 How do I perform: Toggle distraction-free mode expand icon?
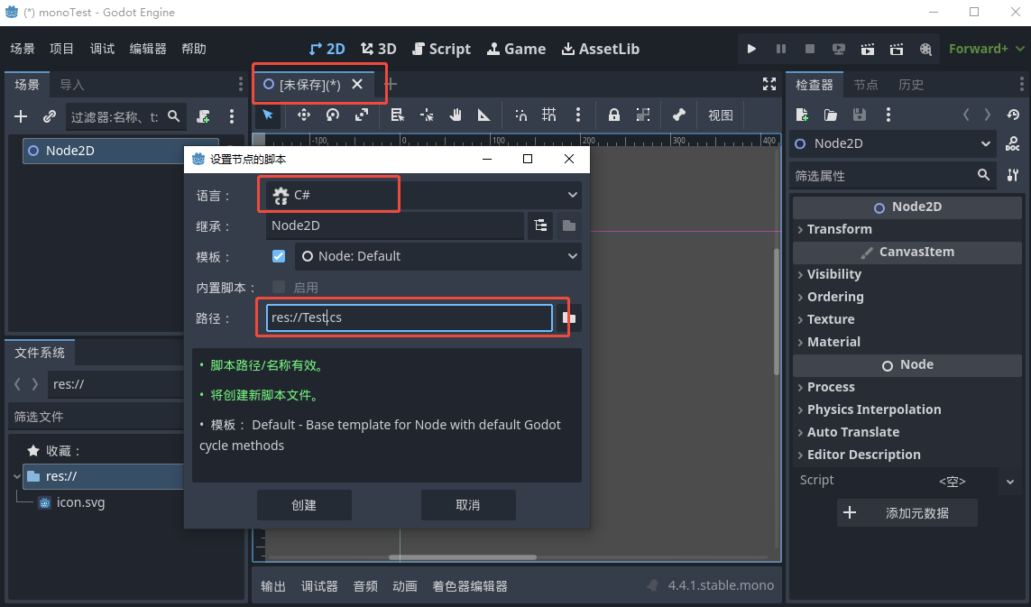click(769, 84)
